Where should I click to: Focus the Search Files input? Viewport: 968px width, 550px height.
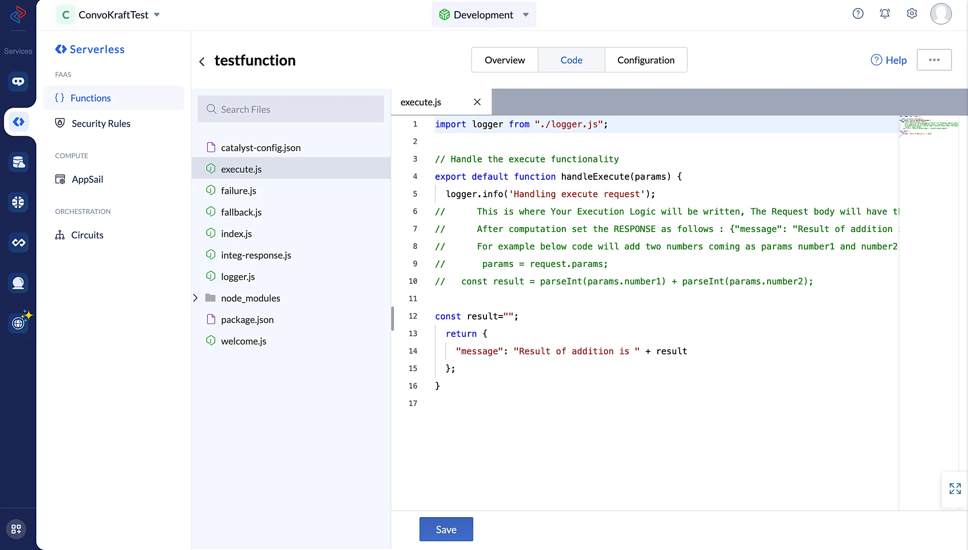tap(290, 109)
